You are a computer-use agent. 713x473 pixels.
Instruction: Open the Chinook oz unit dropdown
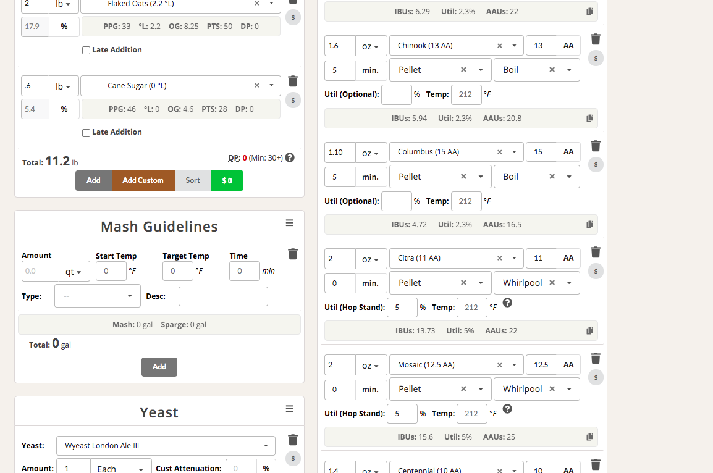coord(371,46)
